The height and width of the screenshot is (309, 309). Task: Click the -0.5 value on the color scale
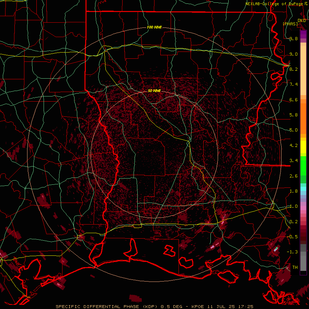click(292, 237)
